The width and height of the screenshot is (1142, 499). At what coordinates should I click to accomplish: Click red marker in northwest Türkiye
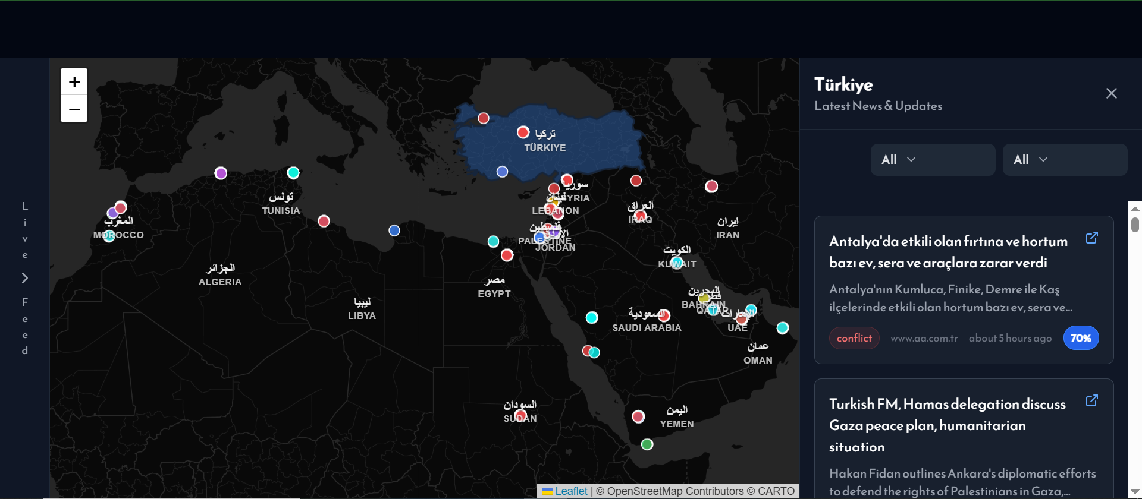coord(484,118)
